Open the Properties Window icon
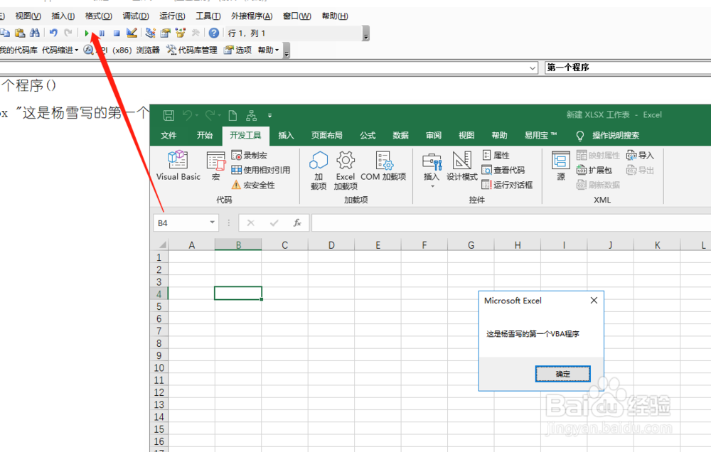Image resolution: width=711 pixels, height=452 pixels. 166,33
